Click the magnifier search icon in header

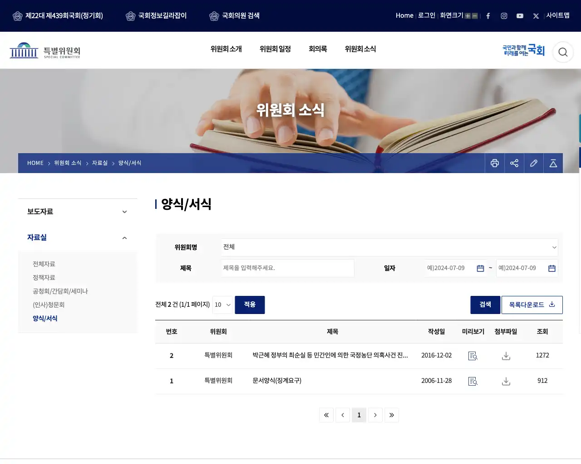[x=563, y=52]
